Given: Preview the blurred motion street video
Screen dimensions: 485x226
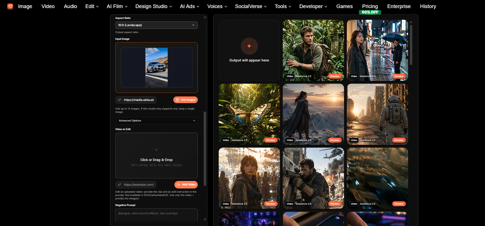Looking at the screenshot, I should click(x=399, y=204).
